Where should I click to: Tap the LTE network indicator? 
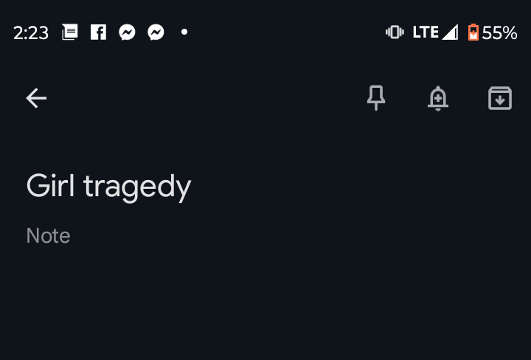[x=426, y=32]
